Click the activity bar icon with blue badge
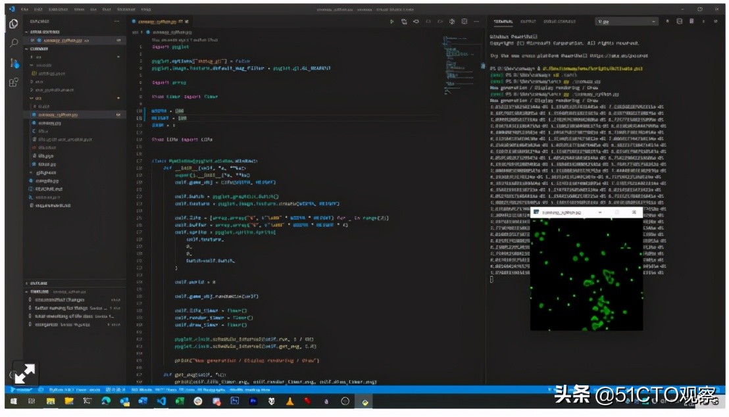 [x=14, y=62]
